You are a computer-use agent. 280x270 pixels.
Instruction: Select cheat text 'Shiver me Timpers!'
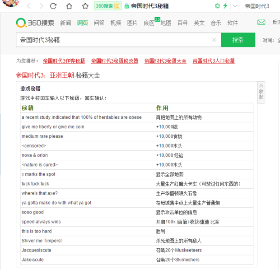42,241
